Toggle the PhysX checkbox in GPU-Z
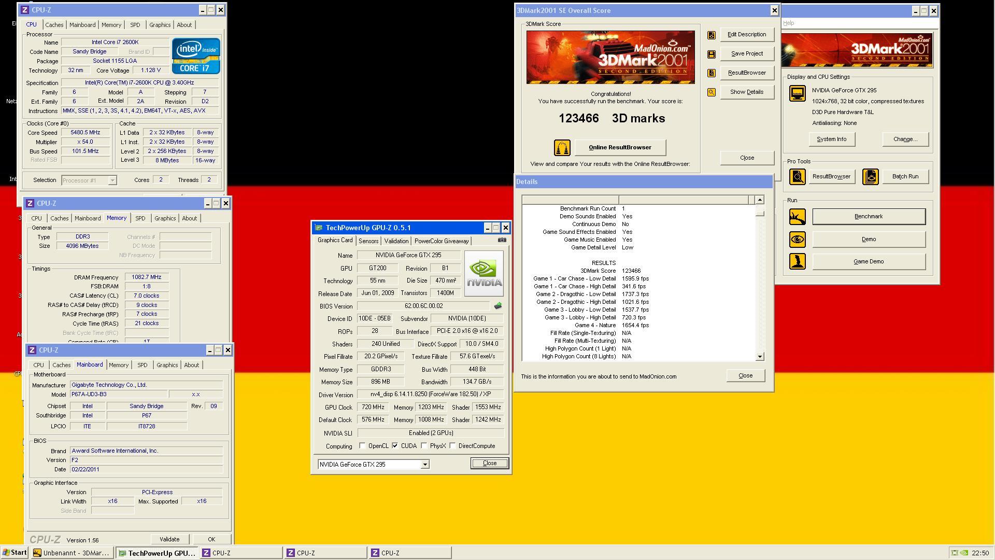Viewport: 995px width, 560px height. [x=424, y=446]
